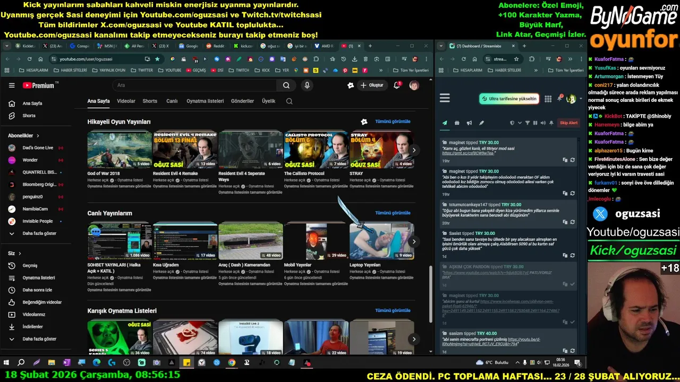Open the HABER SİTELERİ bookmark folder in YouTube window
The image size is (680, 382).
(69, 70)
